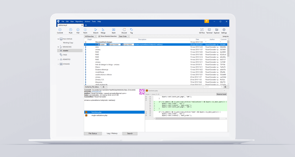
Task: Open the Help menu
Action: (x=99, y=22)
